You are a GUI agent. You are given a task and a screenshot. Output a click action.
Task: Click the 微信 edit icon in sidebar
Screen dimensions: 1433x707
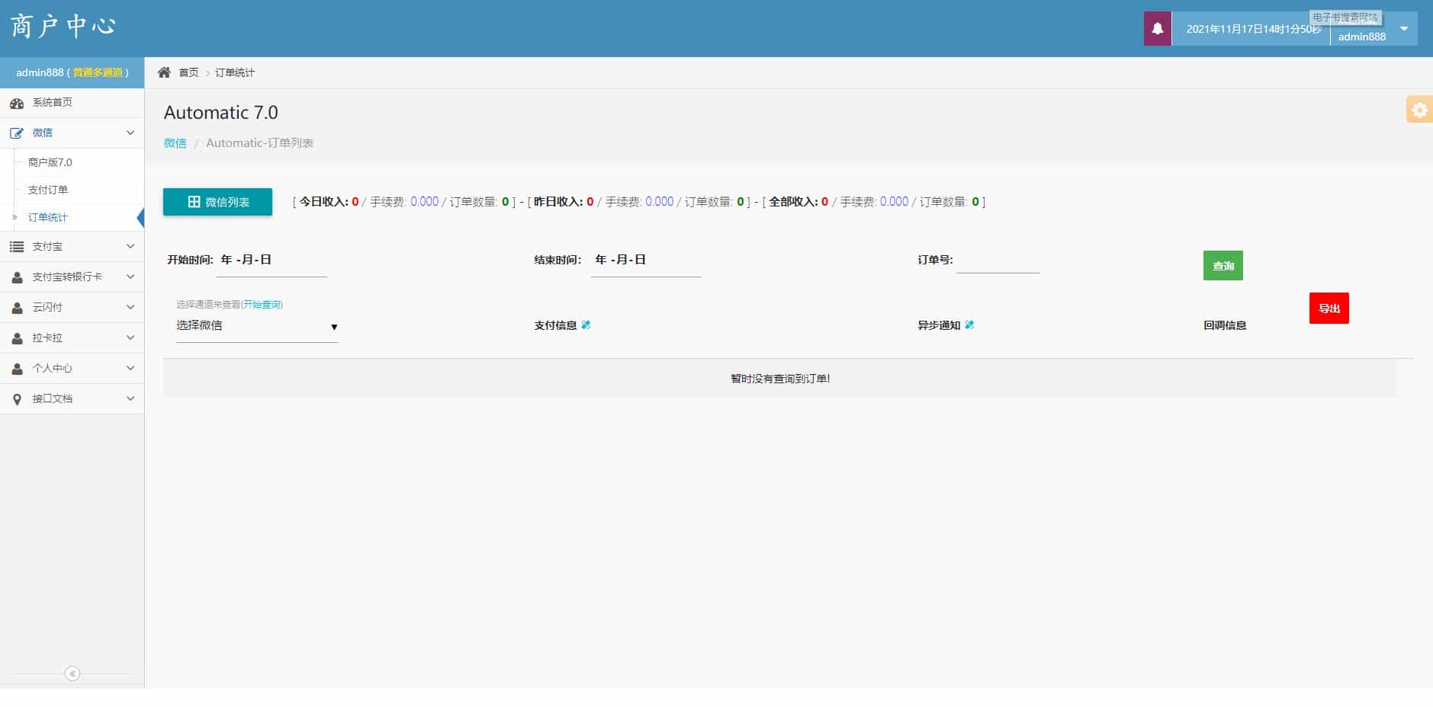17,133
